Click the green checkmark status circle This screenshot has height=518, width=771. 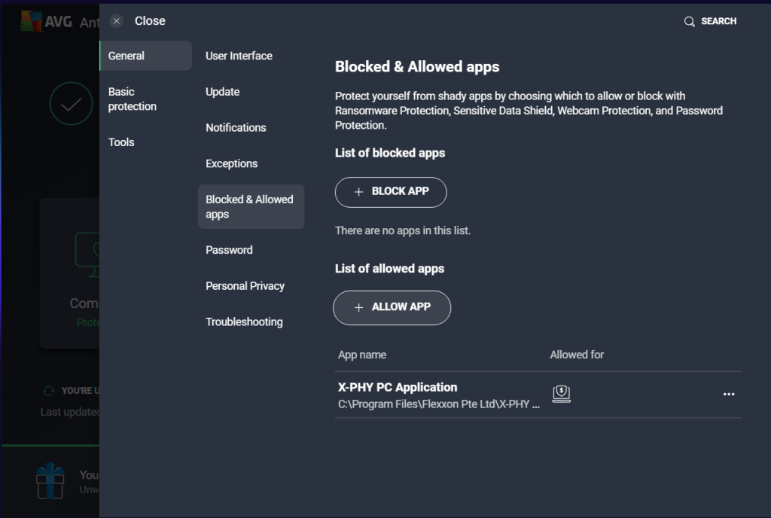tap(71, 104)
